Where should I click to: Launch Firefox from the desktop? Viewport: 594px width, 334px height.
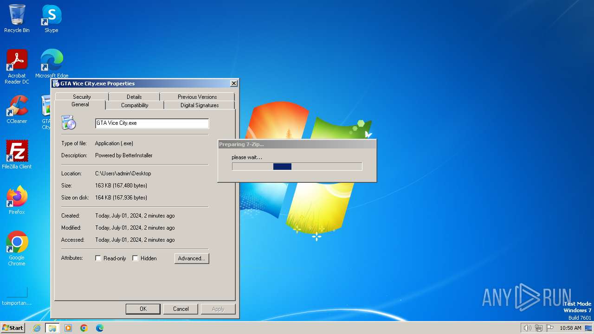[x=17, y=200]
